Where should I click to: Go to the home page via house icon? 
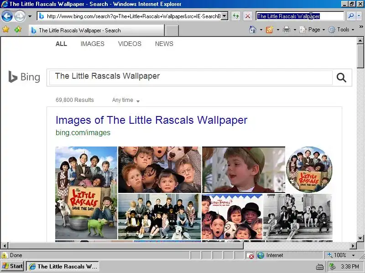pos(253,30)
